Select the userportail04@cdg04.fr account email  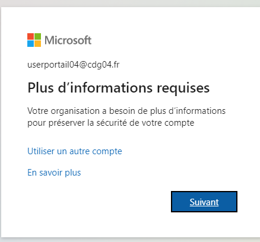click(x=74, y=65)
